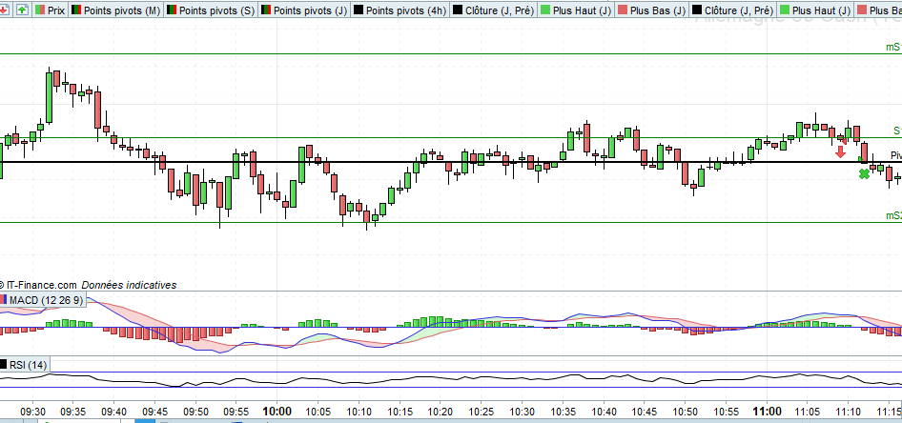Viewport: 902px width, 423px height.
Task: Click the red sell arrow marker on chart
Action: pyautogui.click(x=840, y=151)
